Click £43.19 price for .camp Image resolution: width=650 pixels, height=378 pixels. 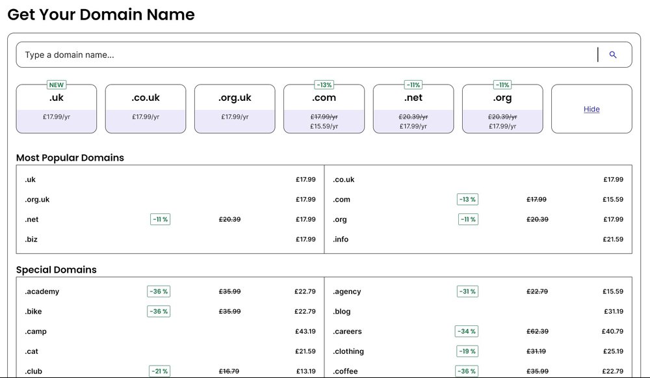305,331
